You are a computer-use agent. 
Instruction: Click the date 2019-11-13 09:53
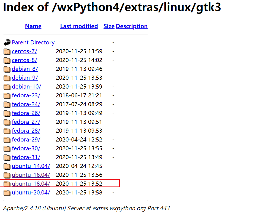click(79, 131)
